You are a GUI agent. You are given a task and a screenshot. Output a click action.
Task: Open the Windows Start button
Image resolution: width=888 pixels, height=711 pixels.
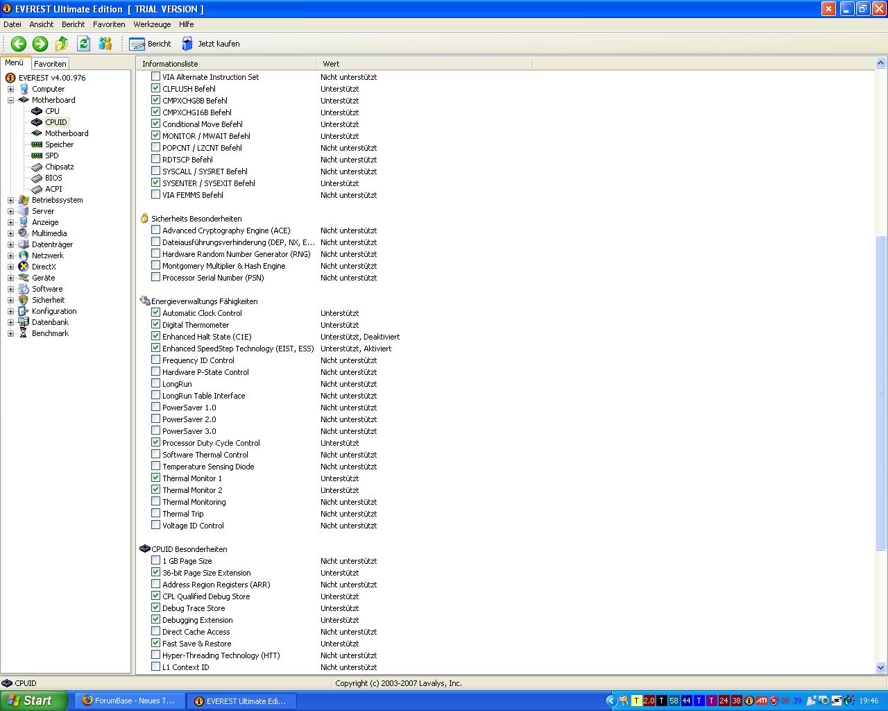33,701
